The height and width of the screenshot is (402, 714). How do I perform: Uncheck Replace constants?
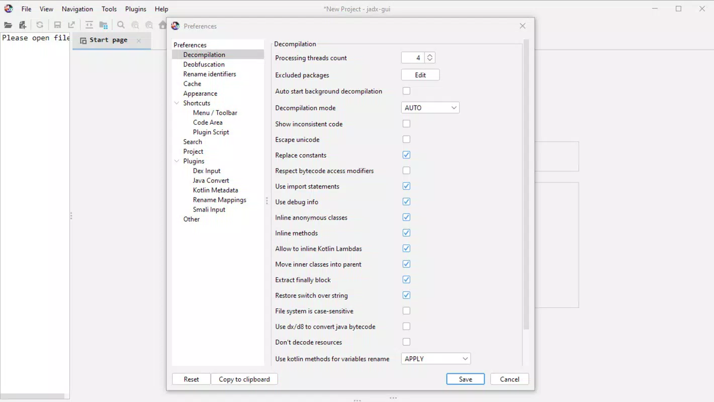click(406, 155)
